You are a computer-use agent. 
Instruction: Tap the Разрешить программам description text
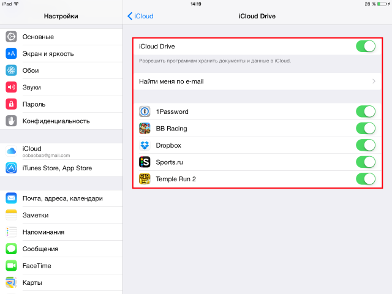pyautogui.click(x=215, y=61)
